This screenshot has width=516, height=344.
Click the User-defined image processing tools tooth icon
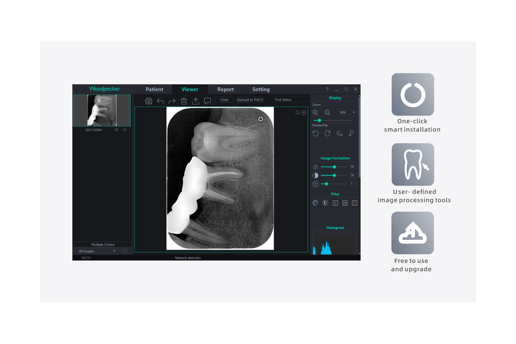click(x=413, y=165)
